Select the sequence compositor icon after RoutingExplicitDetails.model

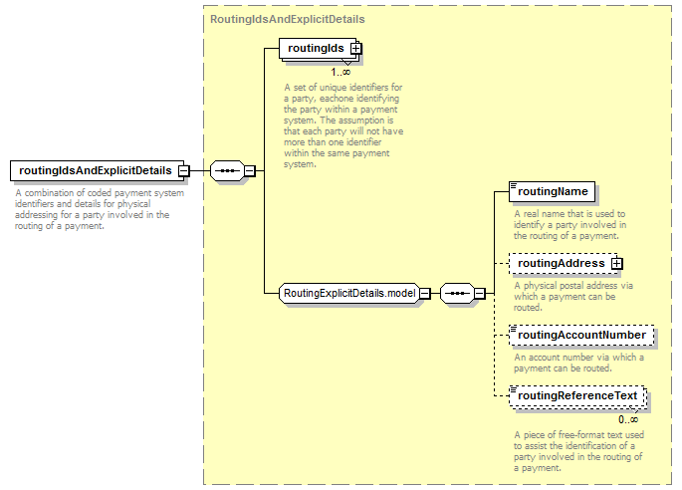[457, 294]
